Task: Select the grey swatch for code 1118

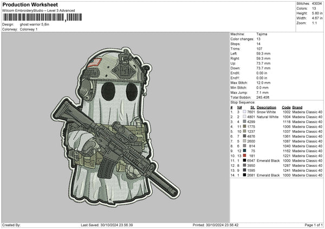Action: (x=244, y=122)
